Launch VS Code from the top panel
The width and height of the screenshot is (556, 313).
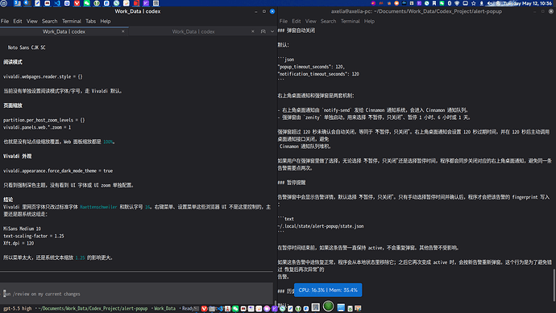click(x=57, y=3)
